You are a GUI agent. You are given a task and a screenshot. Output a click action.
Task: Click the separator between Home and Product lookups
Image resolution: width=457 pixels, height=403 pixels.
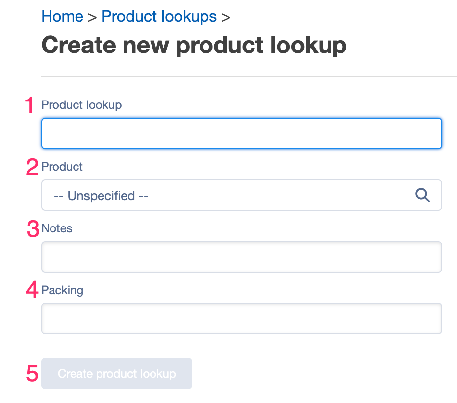(x=92, y=18)
